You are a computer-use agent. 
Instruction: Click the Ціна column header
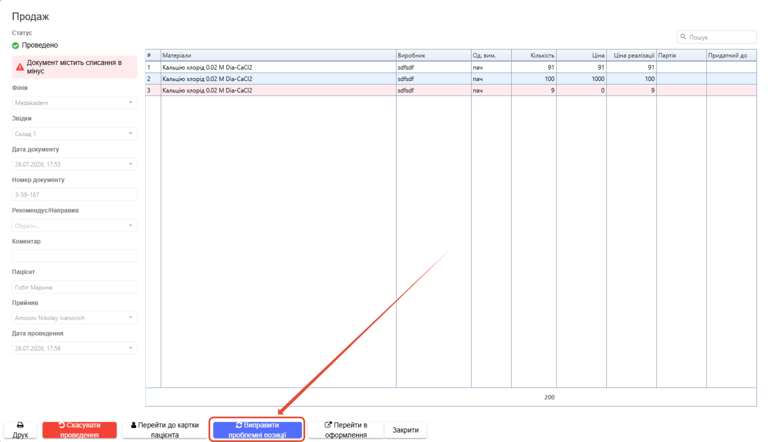(582, 55)
